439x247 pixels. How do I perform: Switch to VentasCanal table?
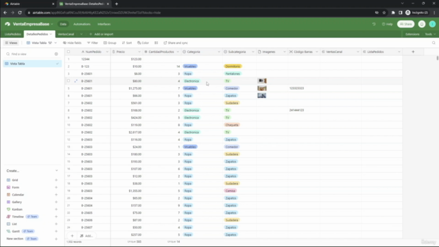point(66,34)
